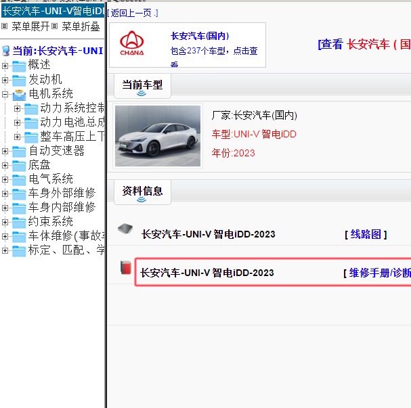Expand the 动力系统控制 subnode
This screenshot has width=411, height=408.
pyautogui.click(x=18, y=108)
